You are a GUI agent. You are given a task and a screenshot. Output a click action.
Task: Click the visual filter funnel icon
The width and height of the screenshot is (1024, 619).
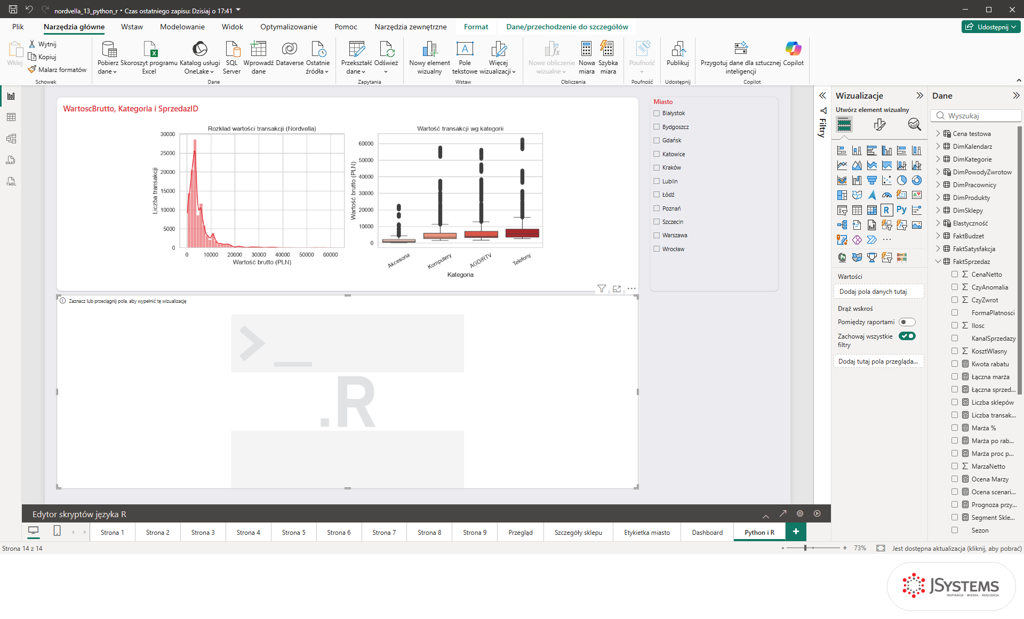[x=602, y=288]
